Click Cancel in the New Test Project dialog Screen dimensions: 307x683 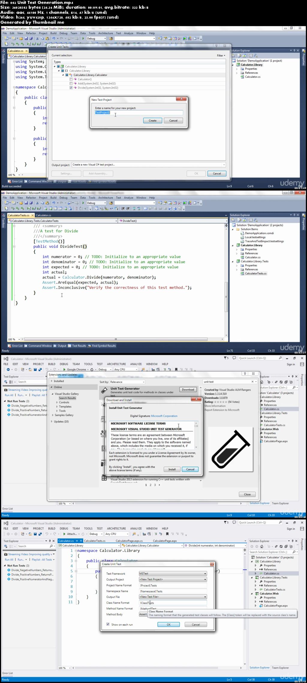pyautogui.click(x=173, y=120)
